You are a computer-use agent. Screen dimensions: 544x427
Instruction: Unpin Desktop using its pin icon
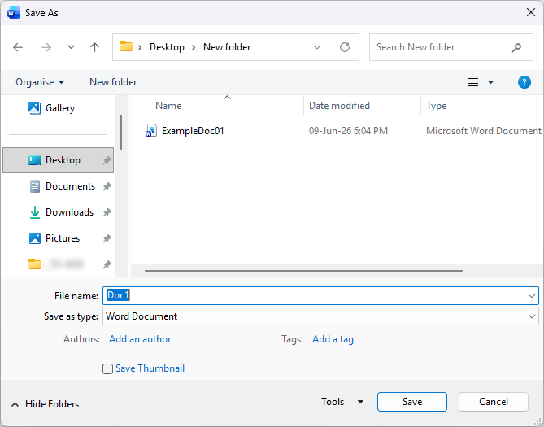point(107,160)
